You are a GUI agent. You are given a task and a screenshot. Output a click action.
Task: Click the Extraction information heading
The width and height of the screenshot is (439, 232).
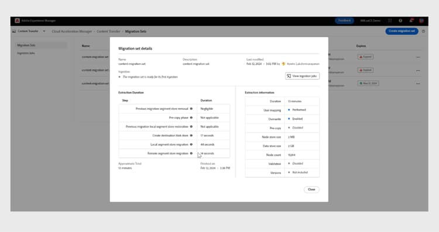click(x=259, y=92)
